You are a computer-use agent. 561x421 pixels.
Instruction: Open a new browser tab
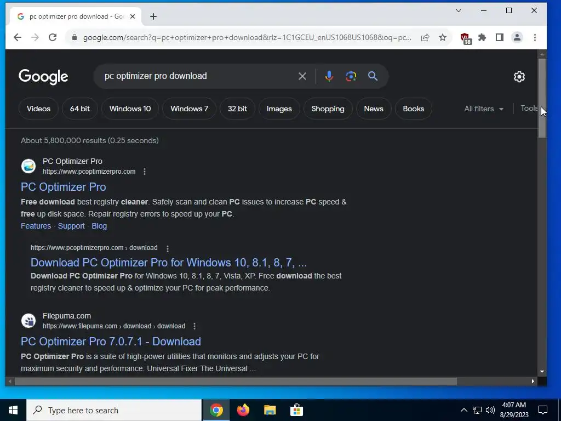(153, 16)
